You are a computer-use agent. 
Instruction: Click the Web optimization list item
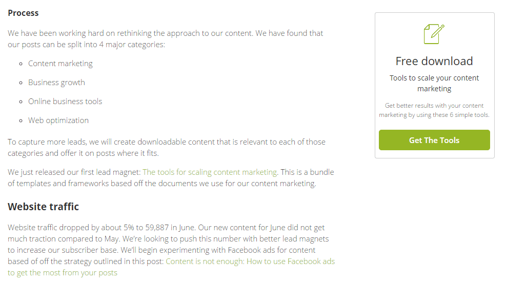click(58, 120)
